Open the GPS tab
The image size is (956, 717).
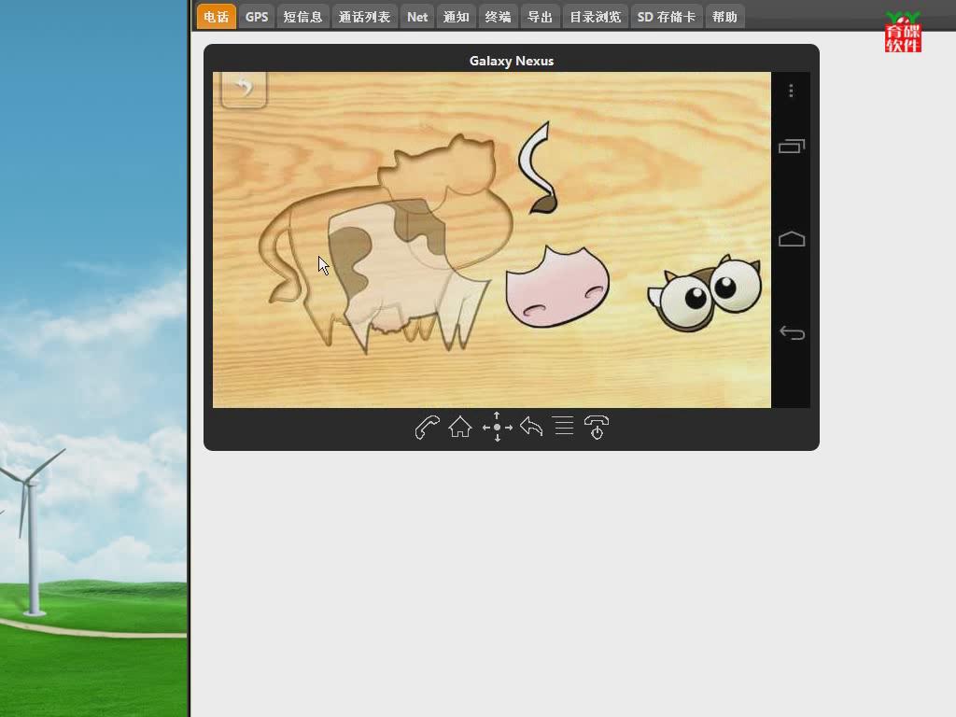pyautogui.click(x=257, y=17)
